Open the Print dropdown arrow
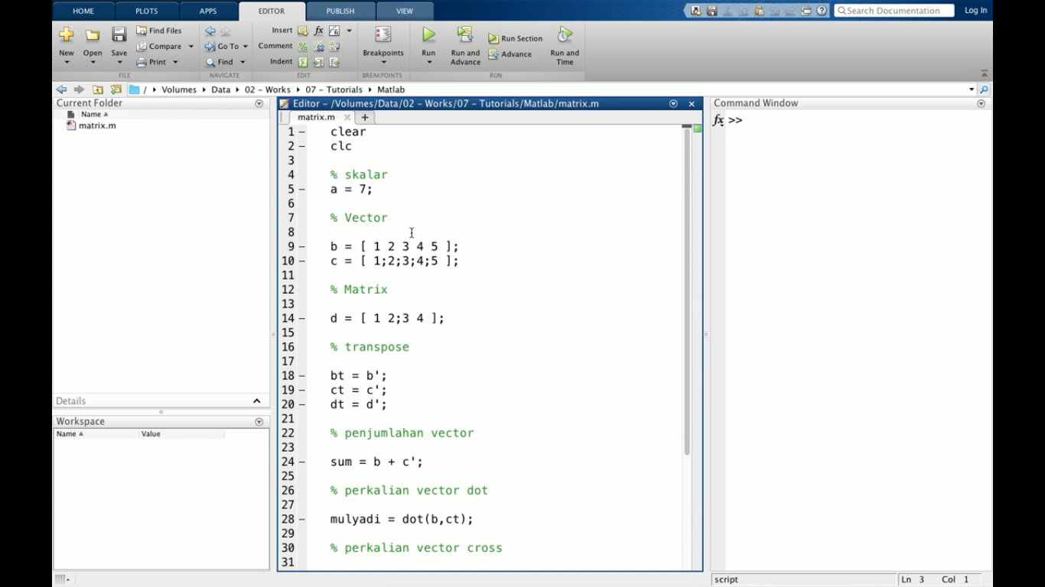This screenshot has width=1045, height=587. tap(175, 62)
